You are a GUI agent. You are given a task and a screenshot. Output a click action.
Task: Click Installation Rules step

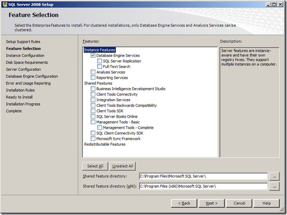click(x=20, y=90)
